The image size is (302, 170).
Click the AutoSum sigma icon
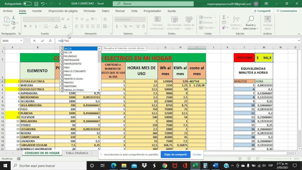pos(224,17)
